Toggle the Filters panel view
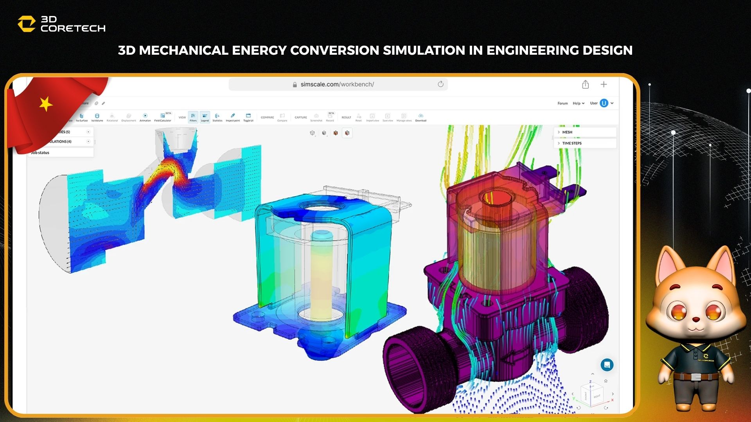Screen dimensions: 751x422 pos(193,117)
